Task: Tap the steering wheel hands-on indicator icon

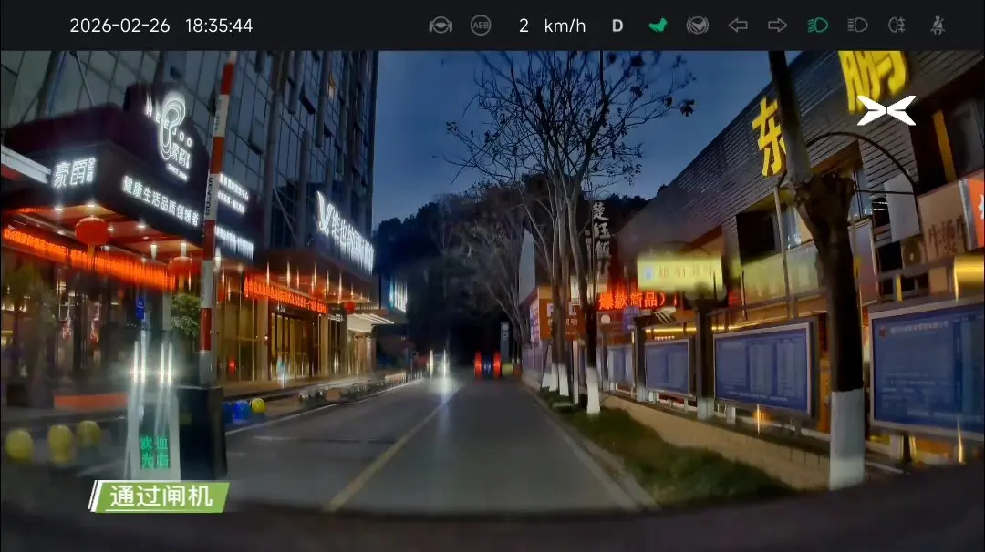Action: click(x=441, y=26)
